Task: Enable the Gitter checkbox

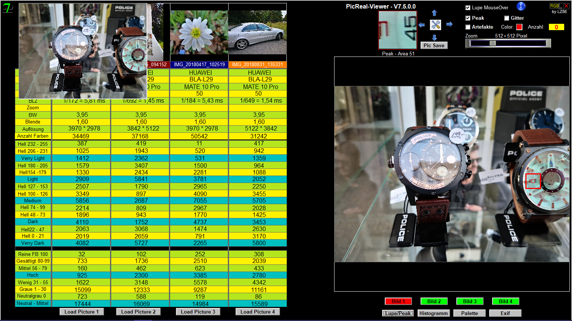Action: coord(506,18)
